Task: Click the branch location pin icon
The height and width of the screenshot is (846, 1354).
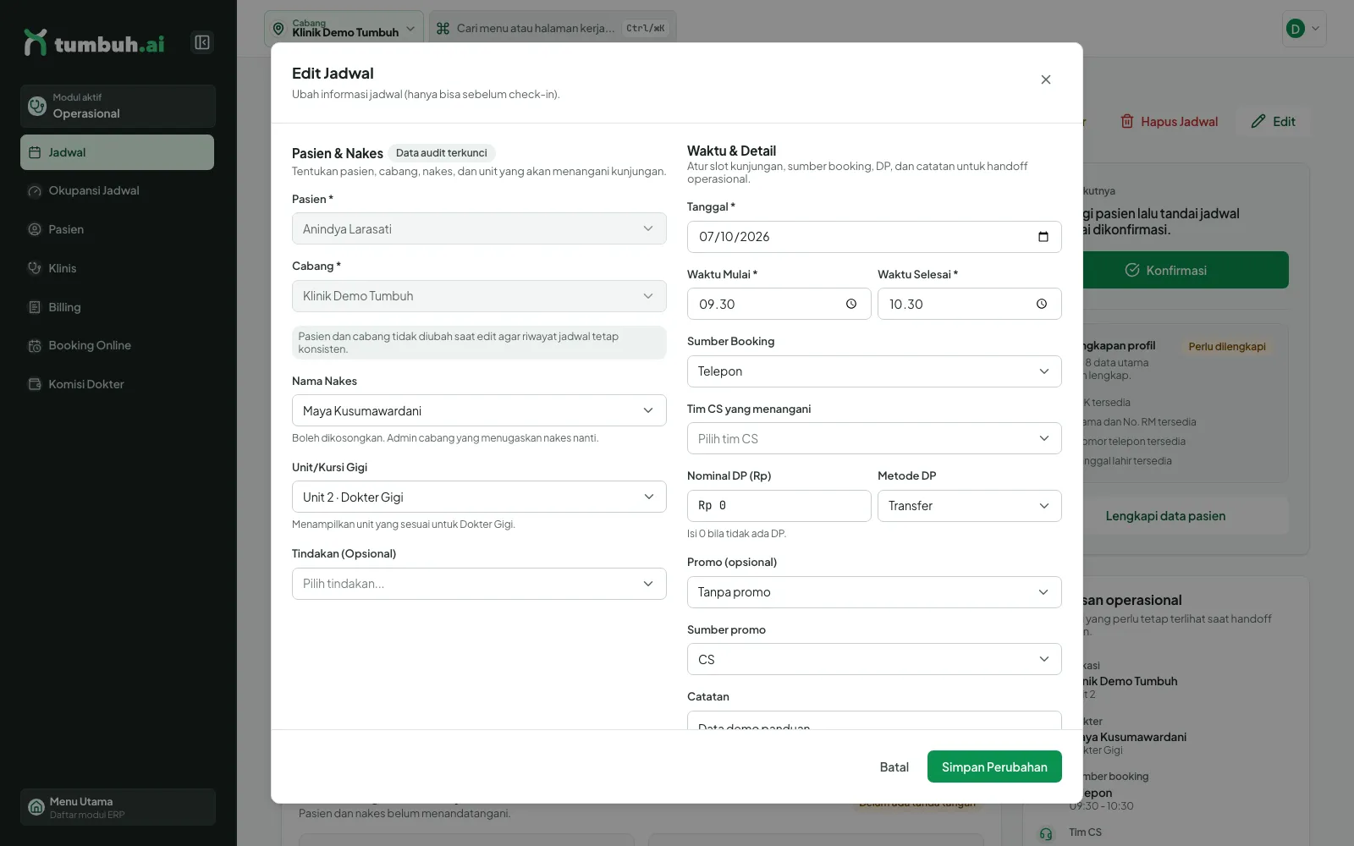Action: pos(278,29)
